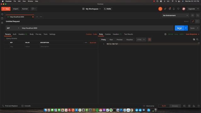Open the Console from status bar
The image size is (201, 113).
(x=26, y=106)
